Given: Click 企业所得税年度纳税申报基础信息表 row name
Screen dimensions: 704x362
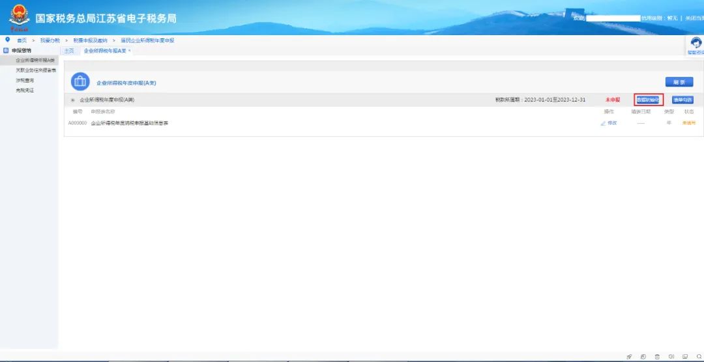Looking at the screenshot, I should pyautogui.click(x=129, y=123).
